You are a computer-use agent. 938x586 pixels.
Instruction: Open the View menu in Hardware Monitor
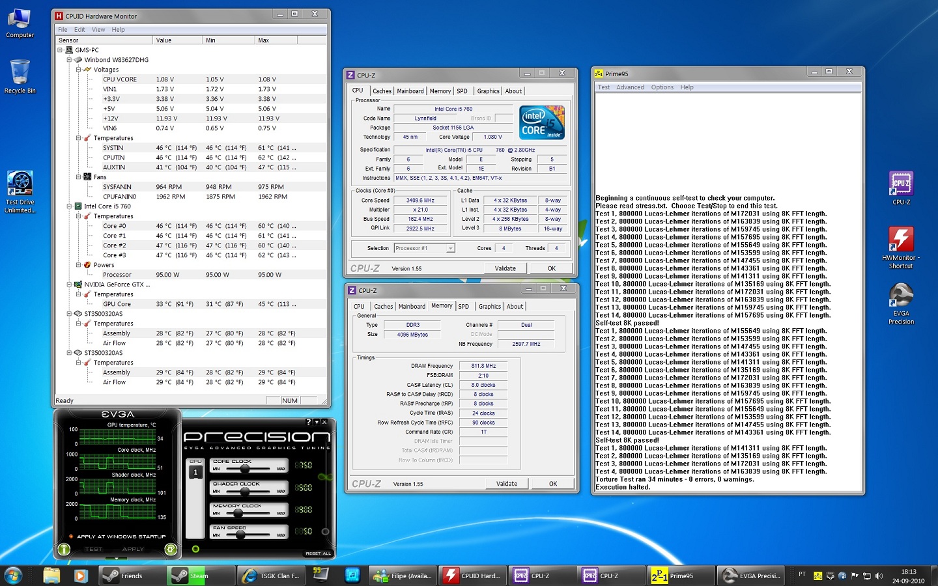point(98,29)
